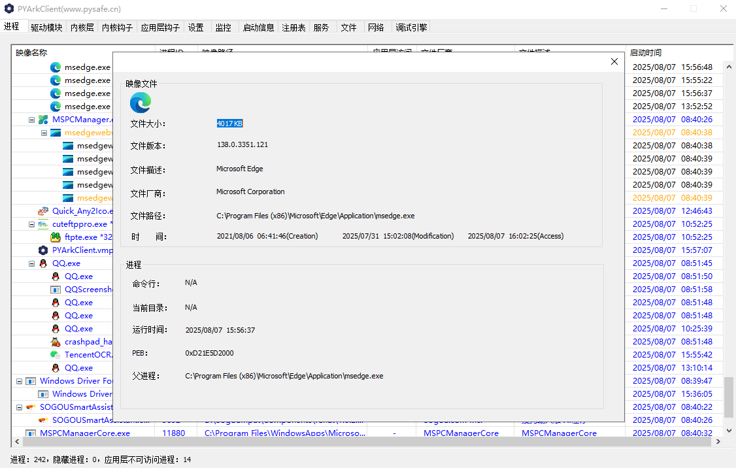
Task: Open the 注册表 tab
Action: pos(293,27)
